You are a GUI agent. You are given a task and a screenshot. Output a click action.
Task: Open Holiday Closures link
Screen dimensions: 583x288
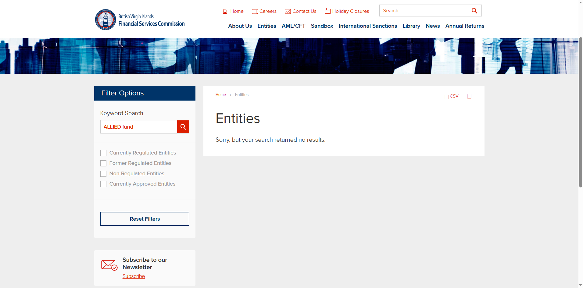point(351,11)
